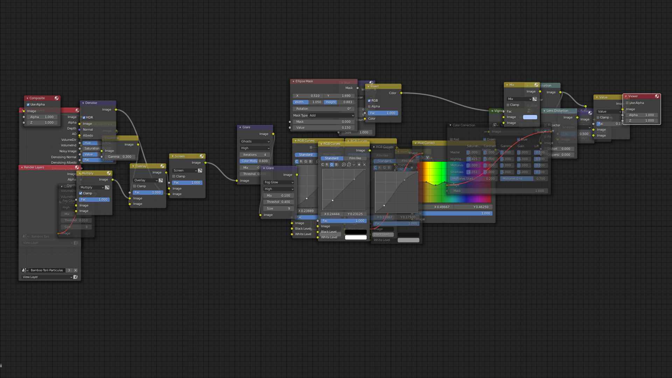Open the Ghosts dropdown on the Glare node
The width and height of the screenshot is (672, 378).
(254, 141)
